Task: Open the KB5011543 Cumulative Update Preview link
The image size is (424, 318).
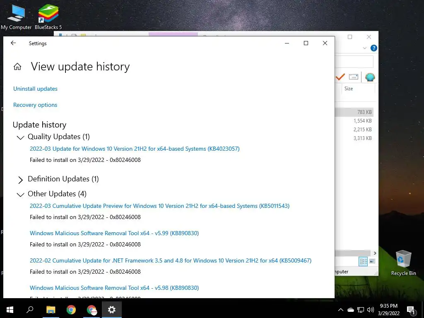Action: click(x=159, y=206)
